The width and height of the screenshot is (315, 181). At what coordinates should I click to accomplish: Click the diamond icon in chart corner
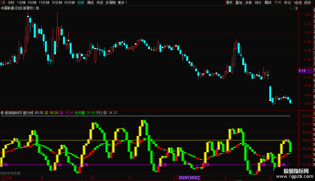[290, 8]
